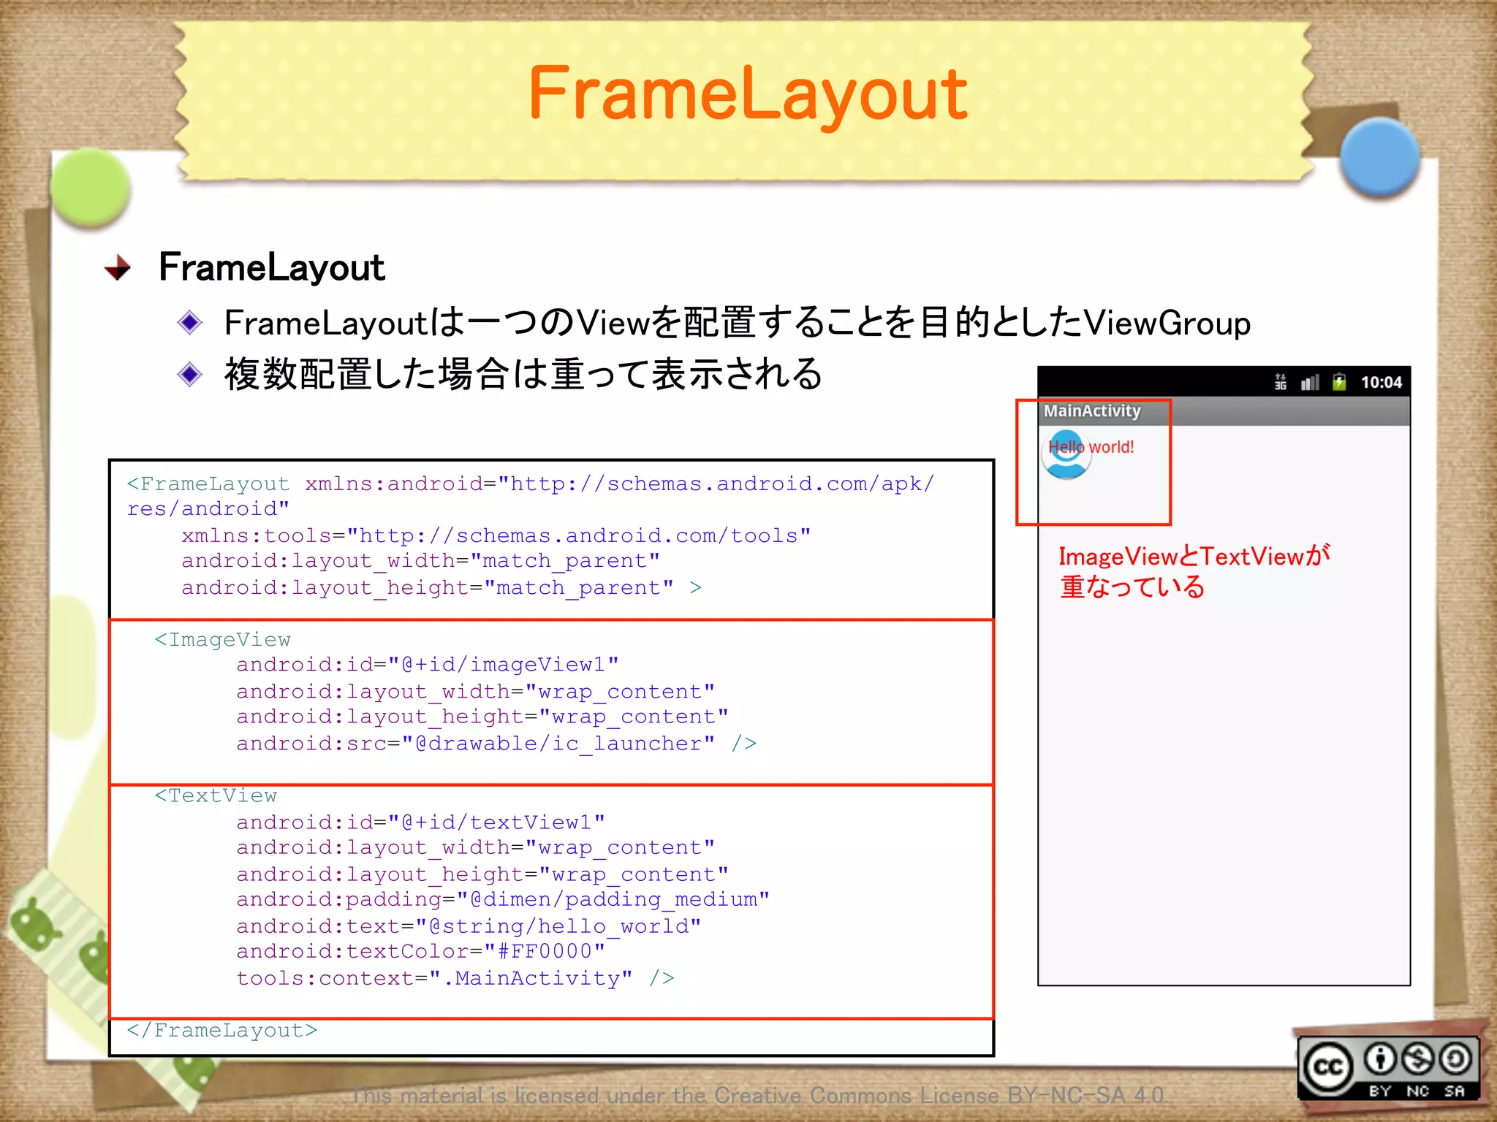Click android:id="@+id/textView1" line
Screen dimensions: 1497x1122
421,823
